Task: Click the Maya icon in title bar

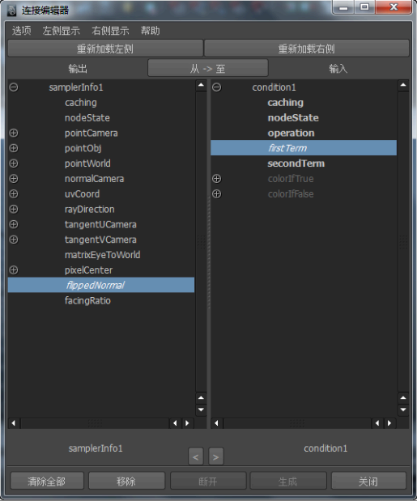Action: (x=11, y=11)
